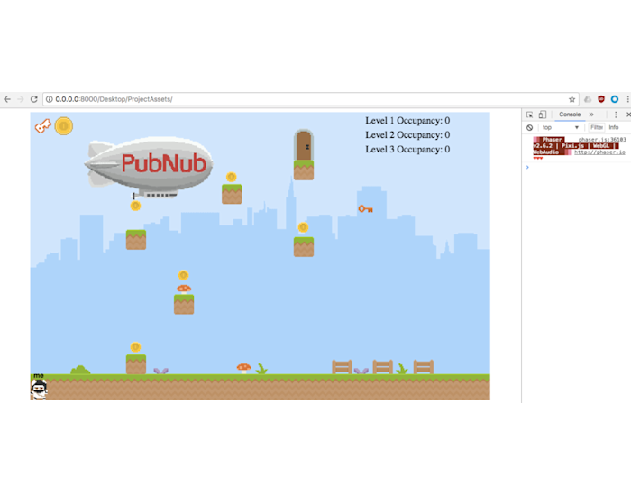Click the browser back arrow

tap(7, 99)
